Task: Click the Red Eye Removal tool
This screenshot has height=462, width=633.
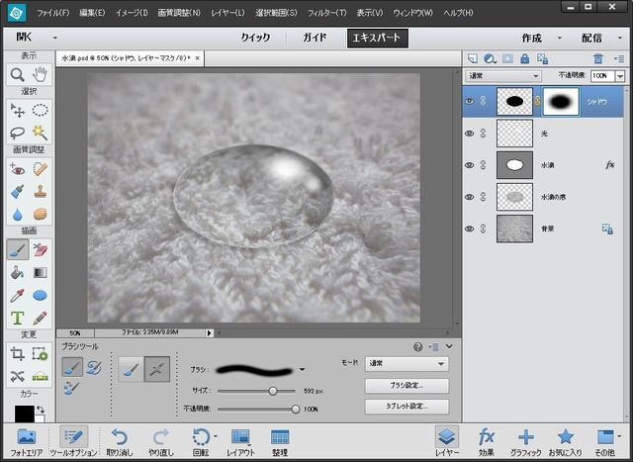Action: point(17,168)
